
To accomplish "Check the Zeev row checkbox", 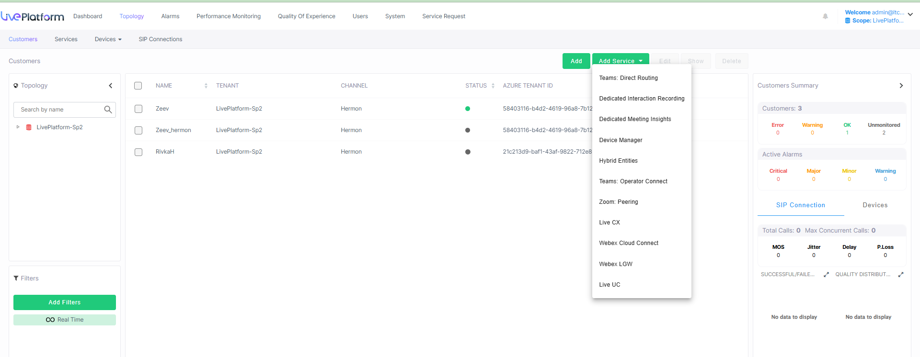I will pyautogui.click(x=138, y=109).
